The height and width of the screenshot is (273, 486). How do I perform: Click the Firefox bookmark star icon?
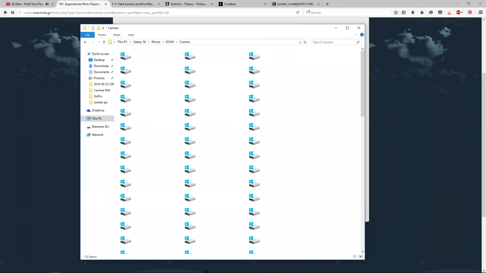click(396, 13)
